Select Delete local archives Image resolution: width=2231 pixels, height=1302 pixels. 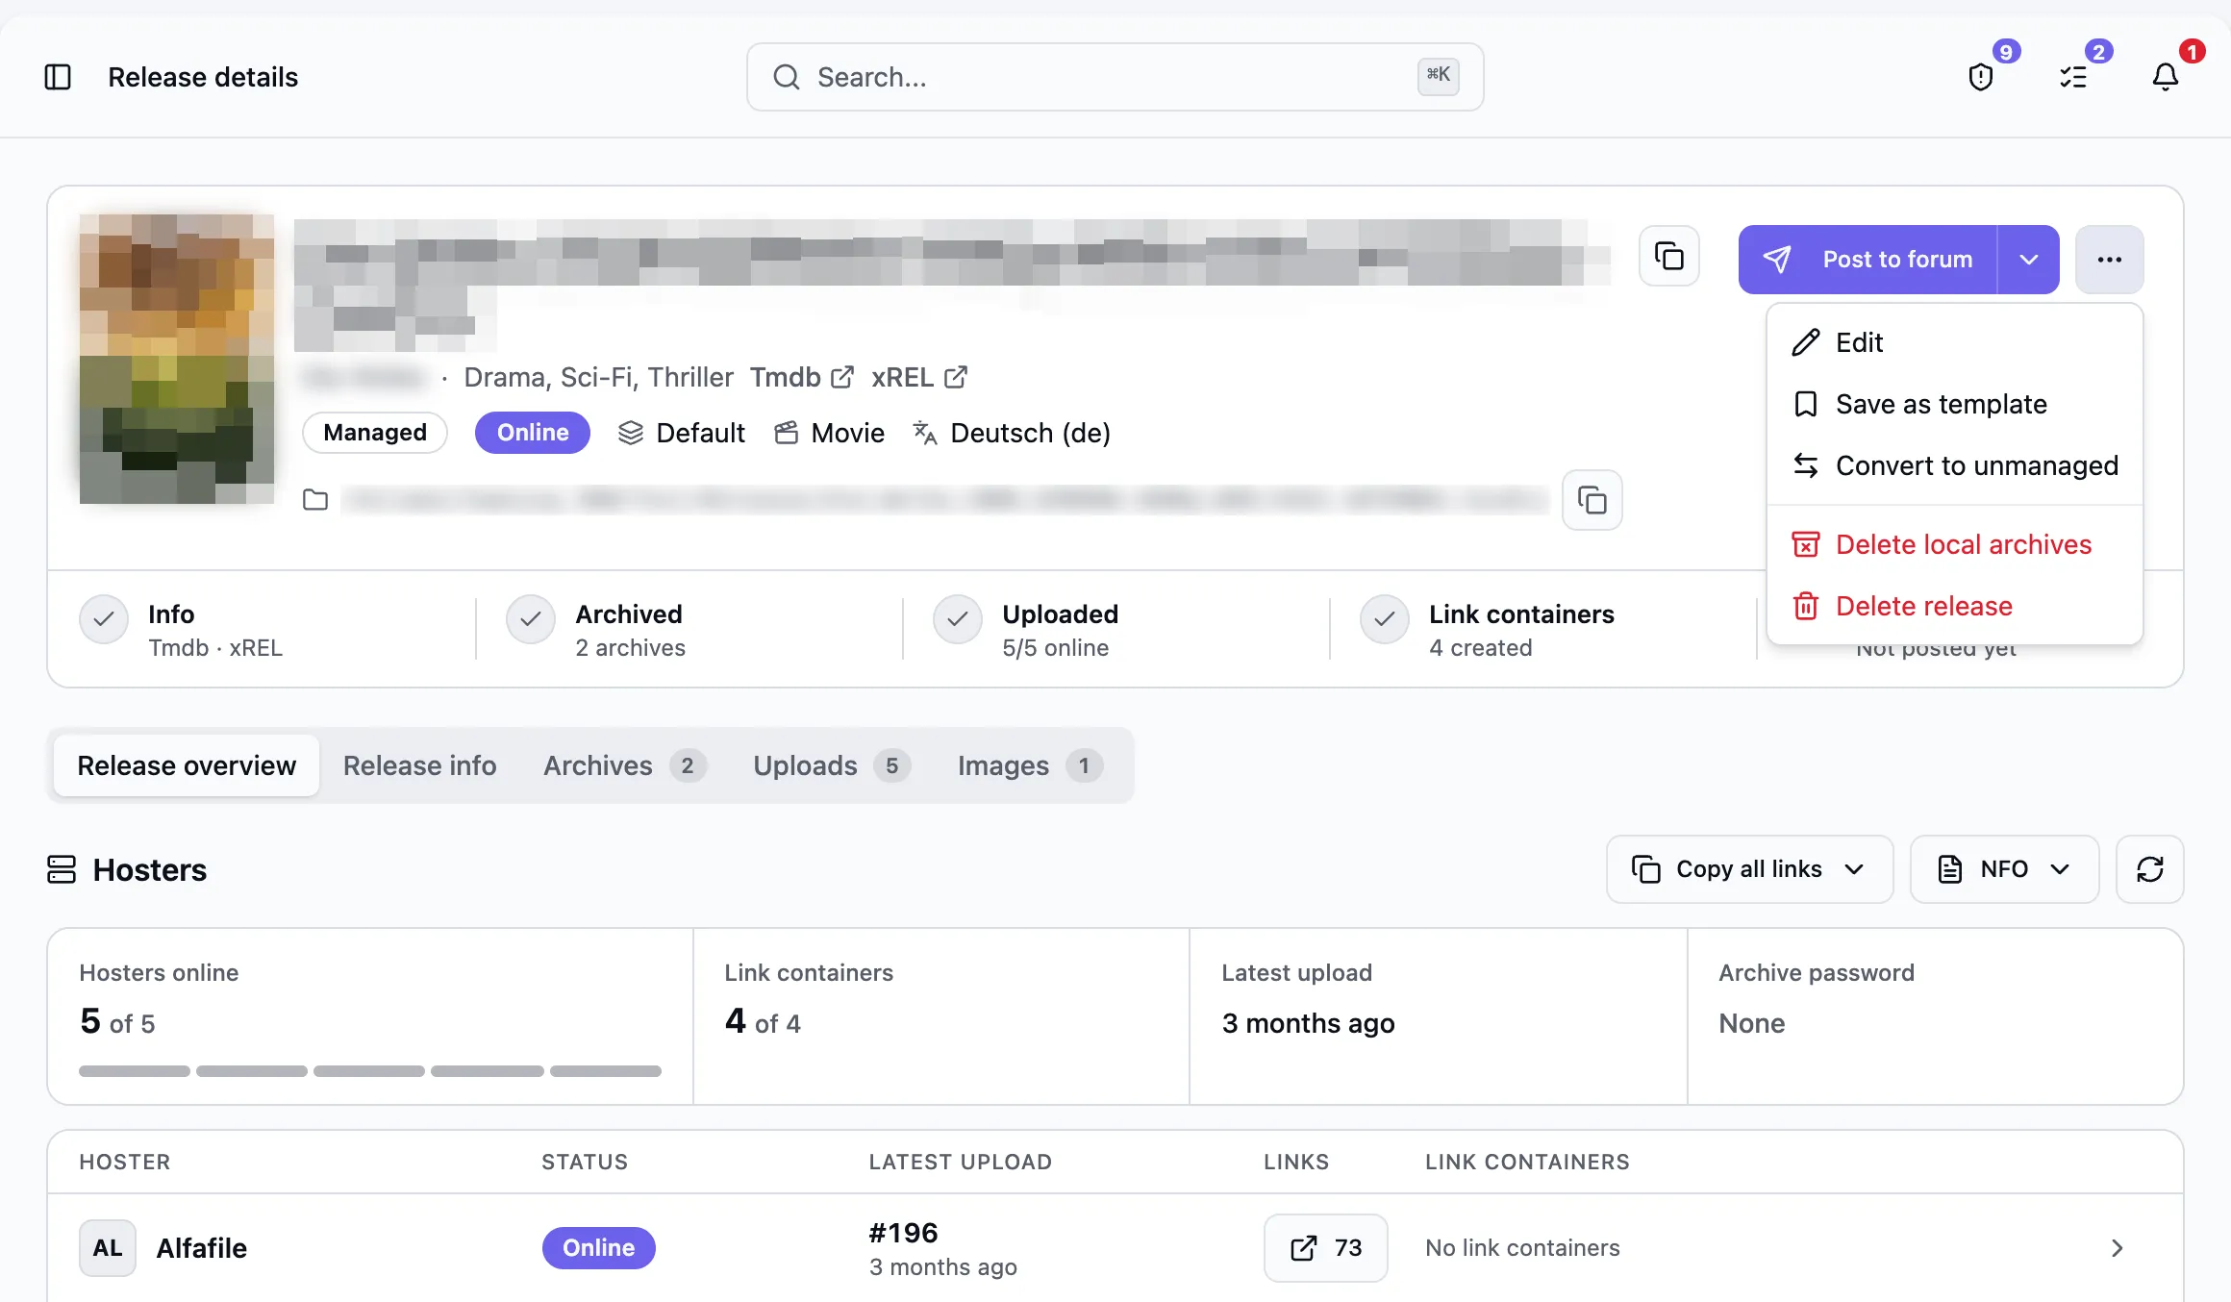pos(1955,544)
